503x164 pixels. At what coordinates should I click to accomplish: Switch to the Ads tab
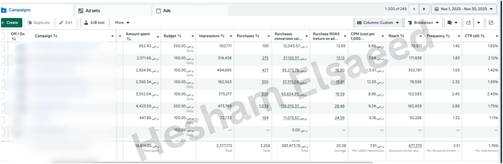[190, 11]
